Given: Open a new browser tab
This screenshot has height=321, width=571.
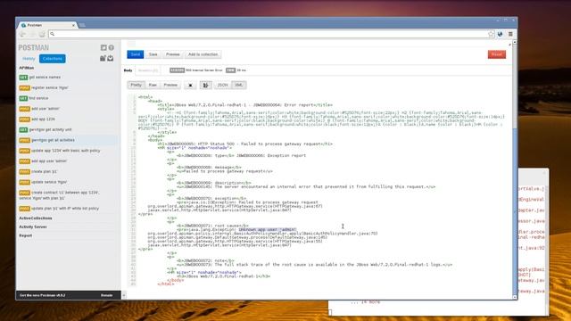Looking at the screenshot, I should pyautogui.click(x=82, y=25).
